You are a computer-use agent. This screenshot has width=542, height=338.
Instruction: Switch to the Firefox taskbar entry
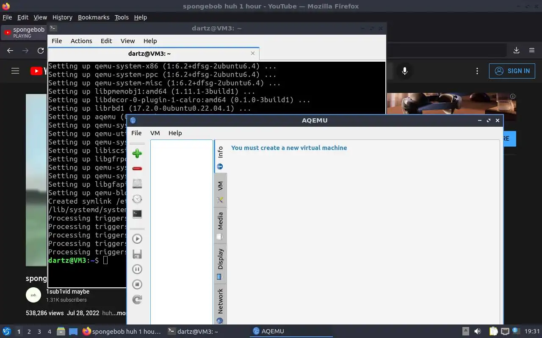click(x=122, y=331)
